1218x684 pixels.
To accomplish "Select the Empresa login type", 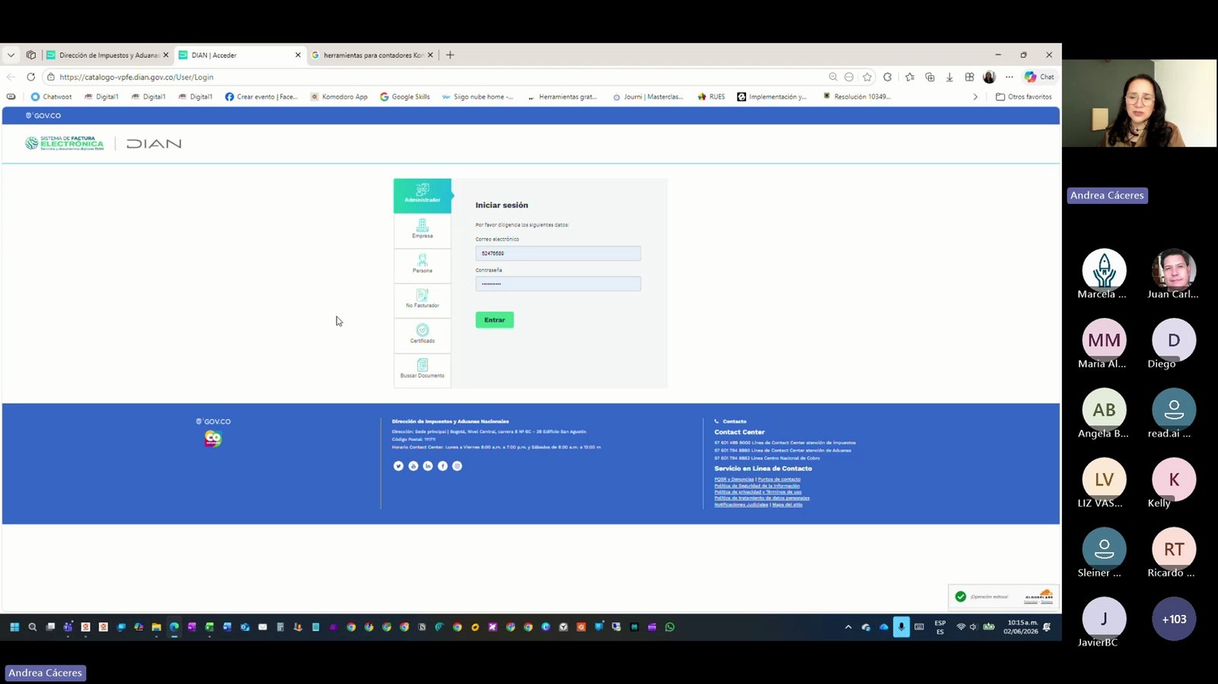I will tap(422, 229).
